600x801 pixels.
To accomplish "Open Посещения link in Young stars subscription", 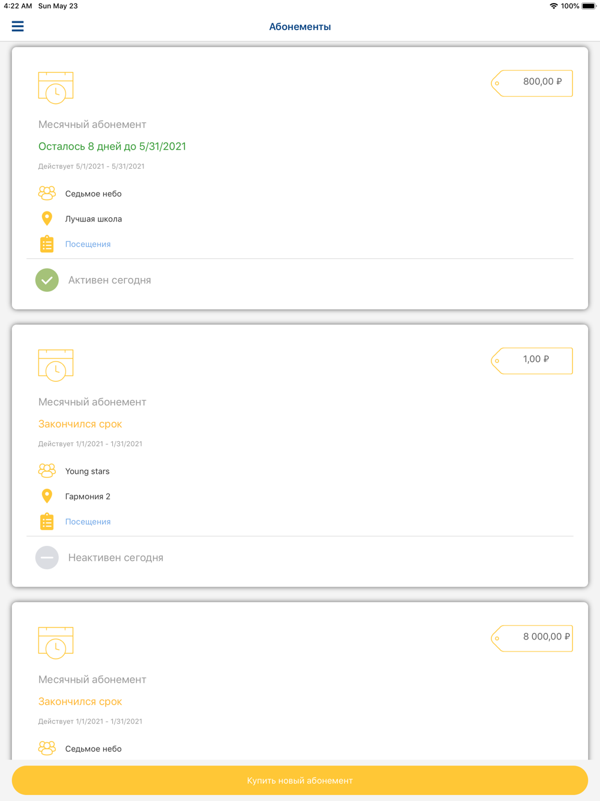I will [x=88, y=522].
